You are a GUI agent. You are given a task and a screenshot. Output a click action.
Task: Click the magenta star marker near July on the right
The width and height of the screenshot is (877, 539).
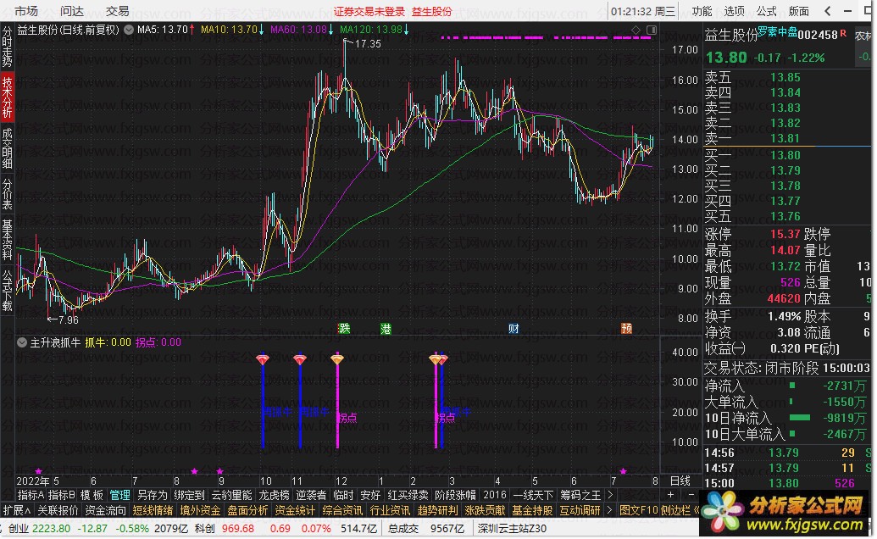point(623,471)
